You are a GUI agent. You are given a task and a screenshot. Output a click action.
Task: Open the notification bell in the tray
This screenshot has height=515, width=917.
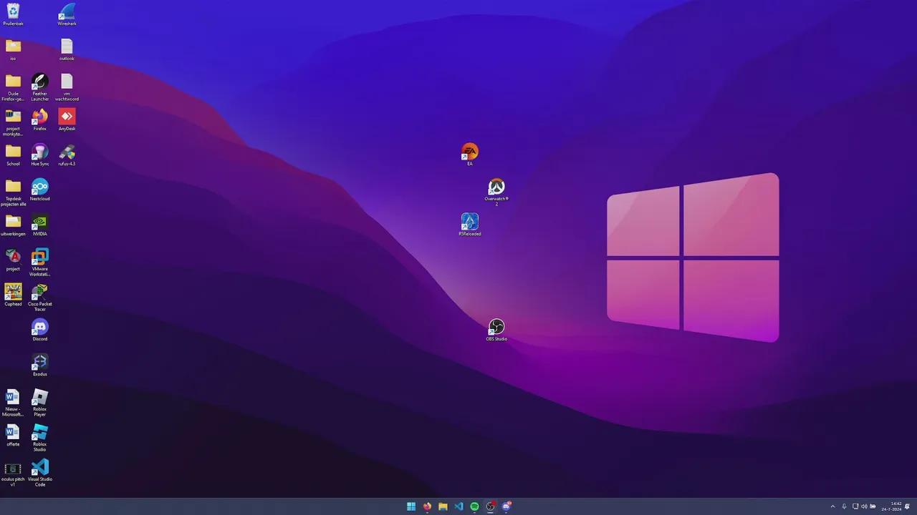point(907,506)
